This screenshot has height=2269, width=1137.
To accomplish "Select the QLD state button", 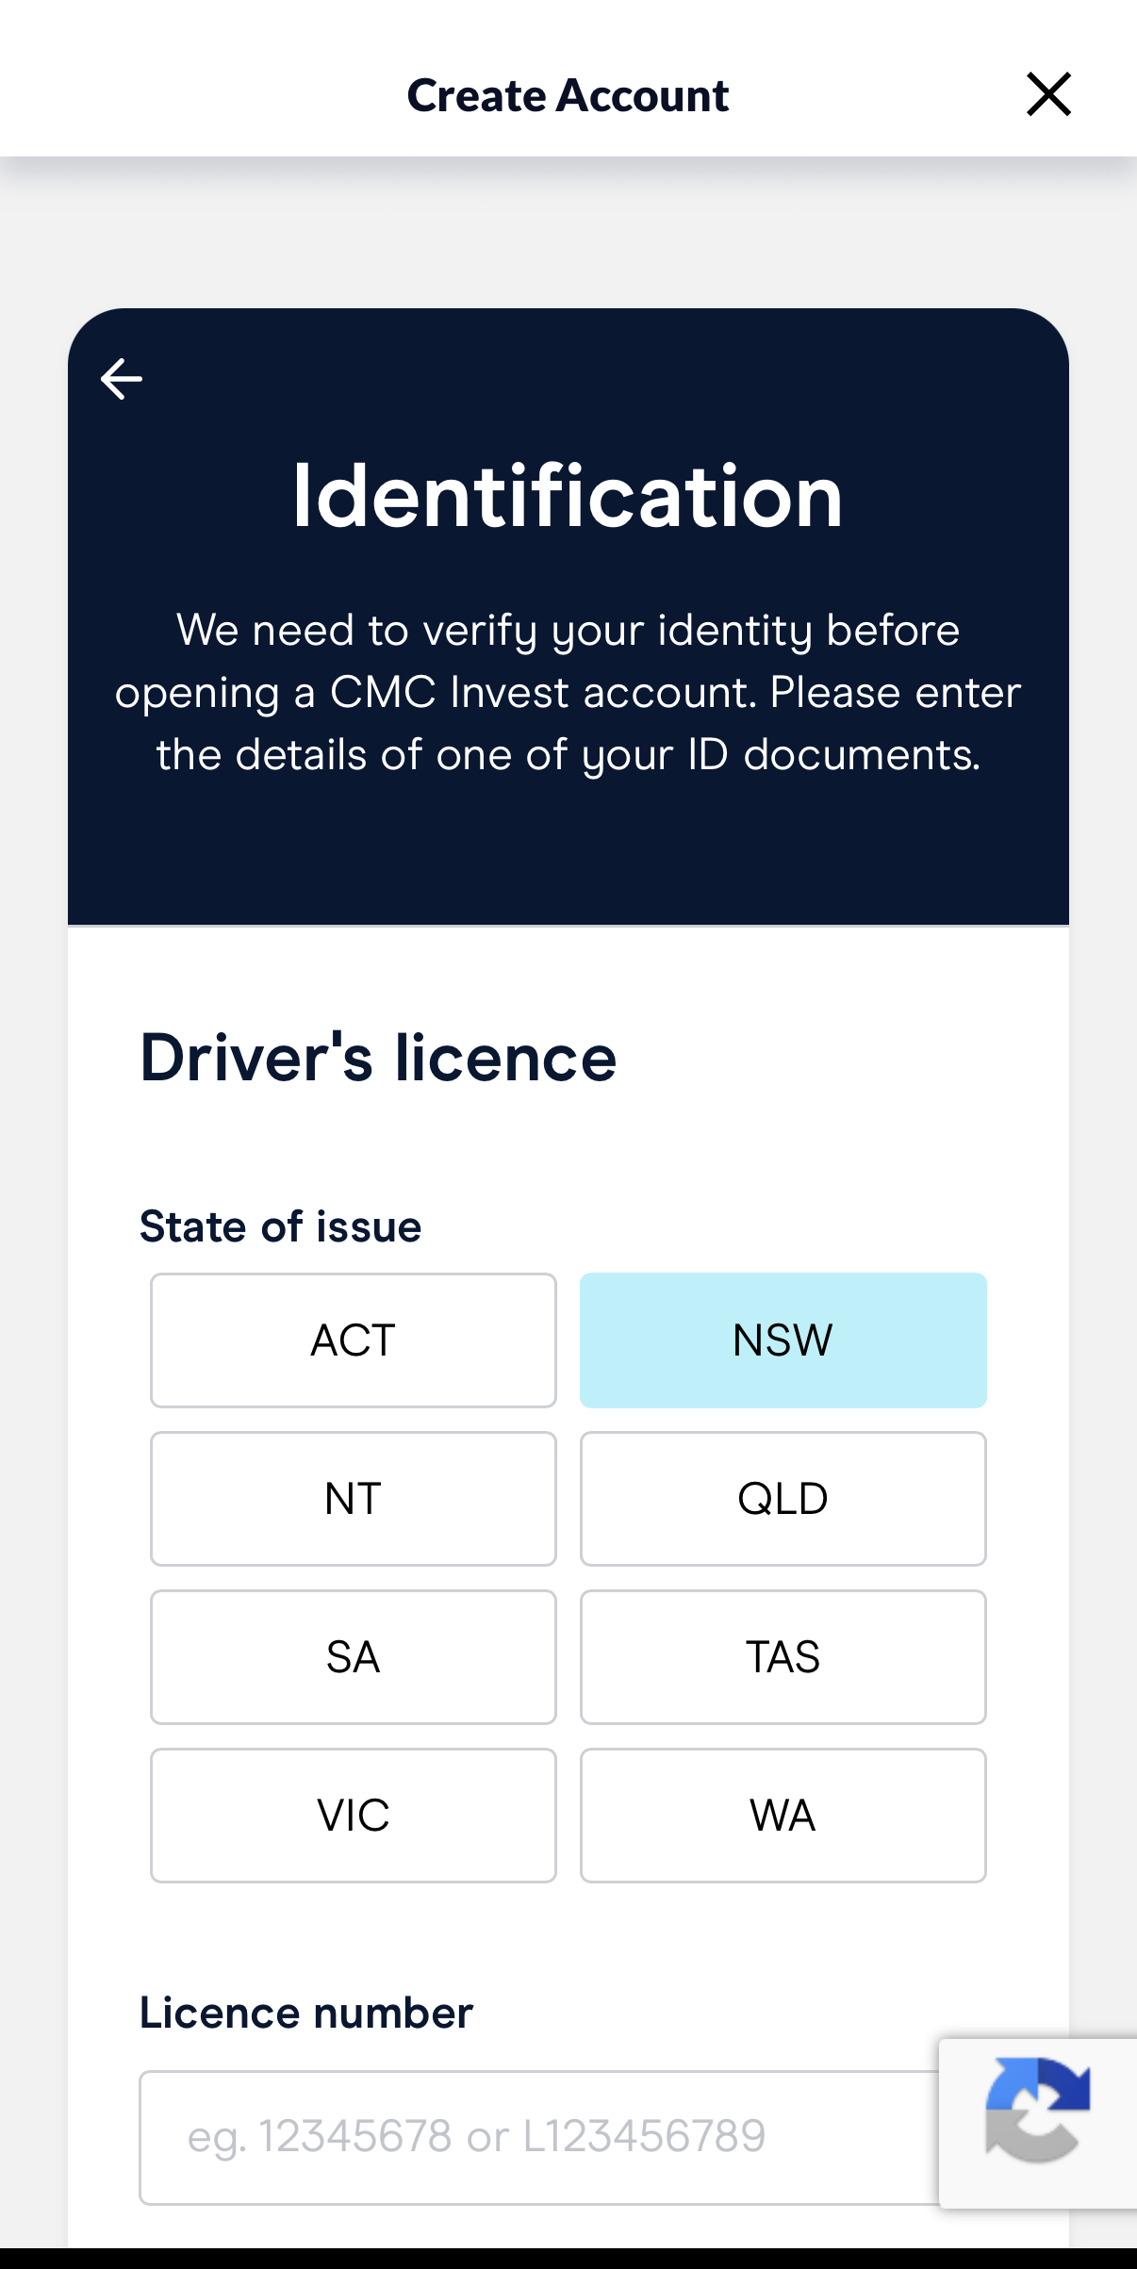I will pyautogui.click(x=783, y=1498).
